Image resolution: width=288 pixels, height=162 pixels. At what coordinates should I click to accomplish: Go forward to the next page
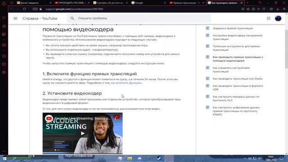pos(18,9)
